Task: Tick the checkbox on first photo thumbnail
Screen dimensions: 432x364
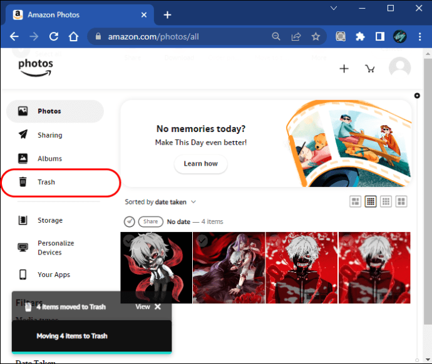Action: [129, 241]
